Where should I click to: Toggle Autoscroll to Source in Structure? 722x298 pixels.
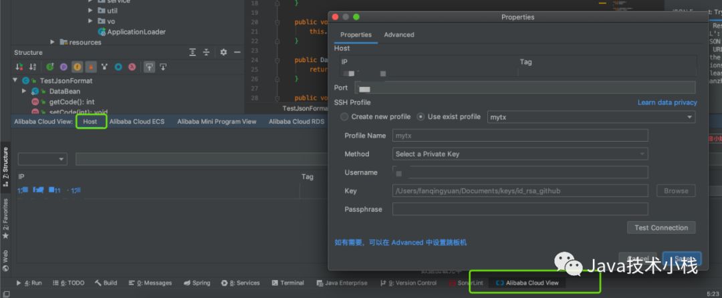(x=149, y=67)
